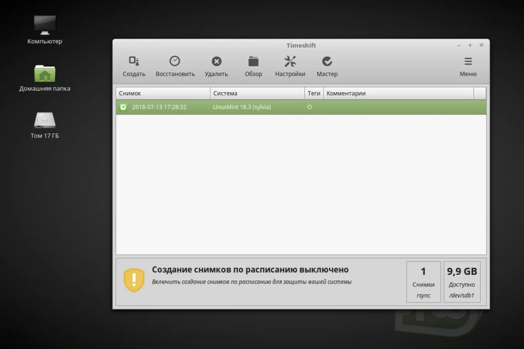Close the Timeshift window

[481, 45]
